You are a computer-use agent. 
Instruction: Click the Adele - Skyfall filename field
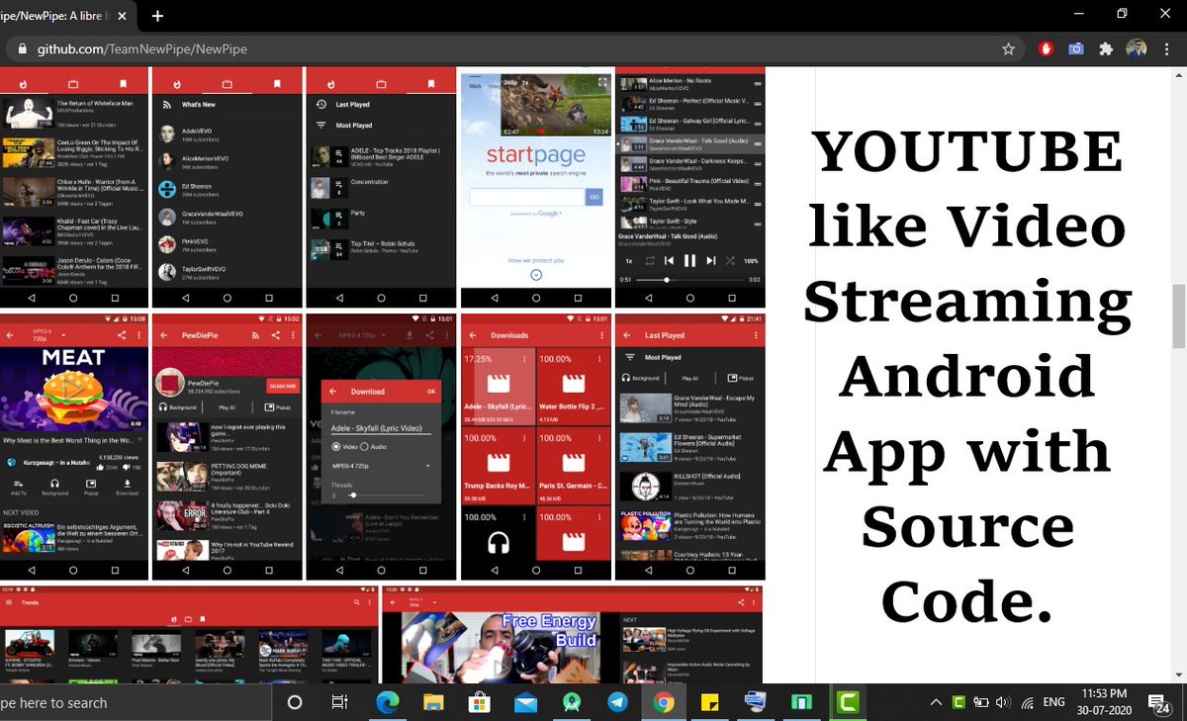pyautogui.click(x=382, y=427)
